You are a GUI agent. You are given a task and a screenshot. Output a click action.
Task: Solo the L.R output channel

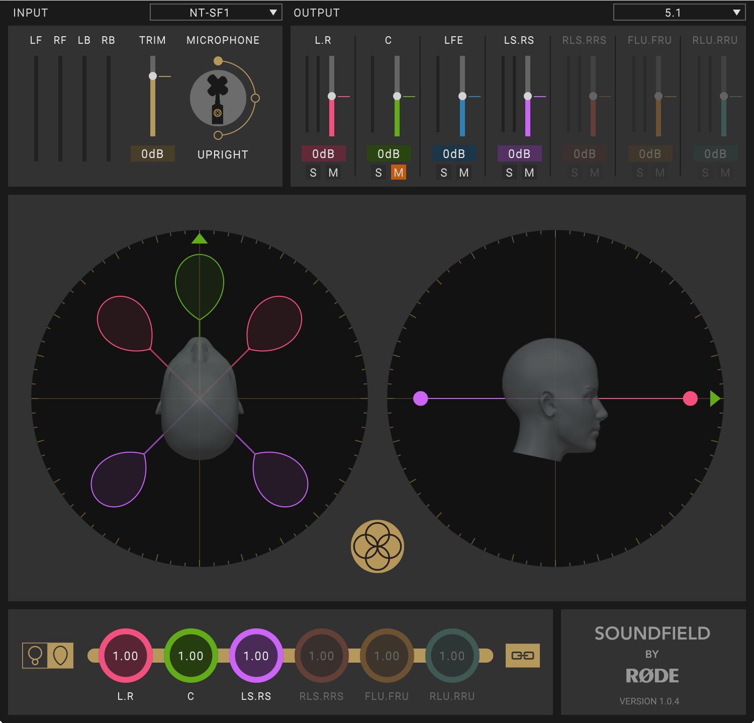[313, 173]
